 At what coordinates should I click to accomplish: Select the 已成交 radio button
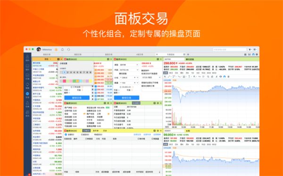(79, 135)
